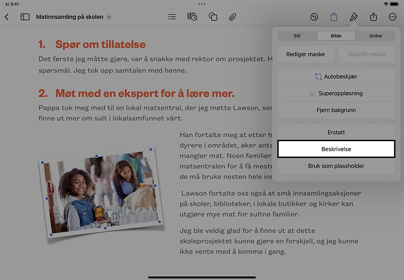
Task: Tap the back arrow to leave the document
Action: point(7,17)
